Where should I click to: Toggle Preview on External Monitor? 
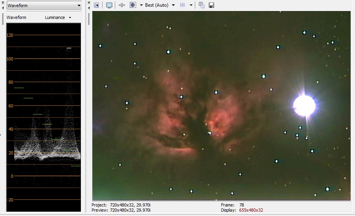[x=109, y=5]
